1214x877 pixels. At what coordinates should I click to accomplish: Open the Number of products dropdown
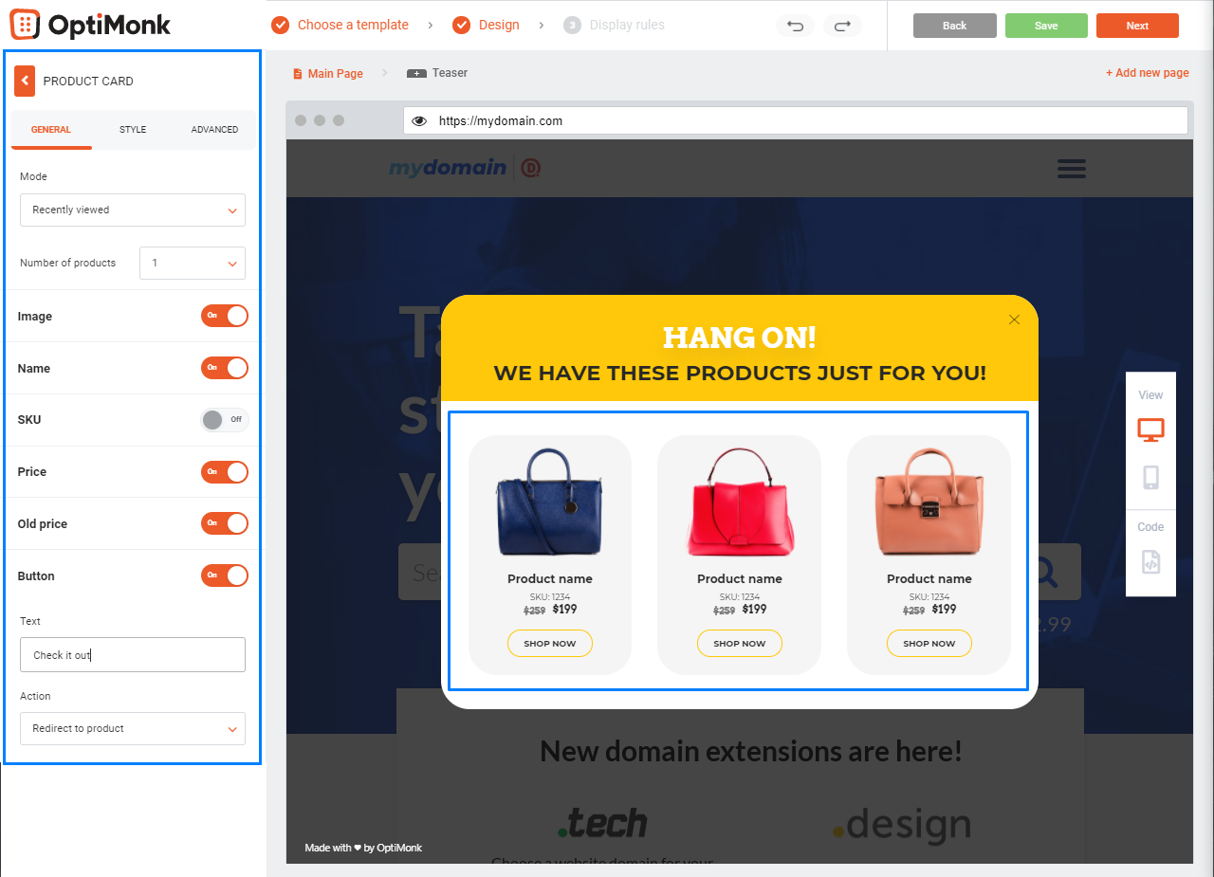click(x=193, y=263)
